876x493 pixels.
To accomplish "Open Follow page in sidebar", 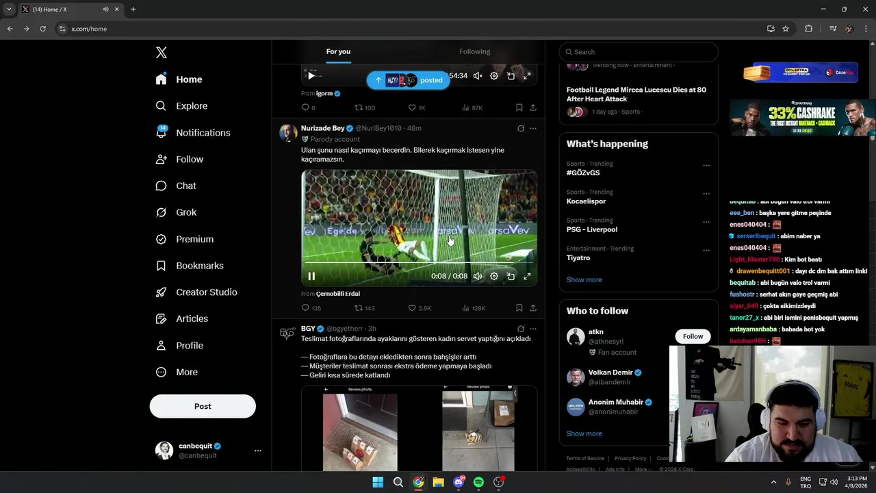I will click(180, 160).
